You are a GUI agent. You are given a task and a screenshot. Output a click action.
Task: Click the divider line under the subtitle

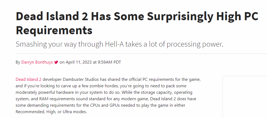pyautogui.click(x=141, y=54)
